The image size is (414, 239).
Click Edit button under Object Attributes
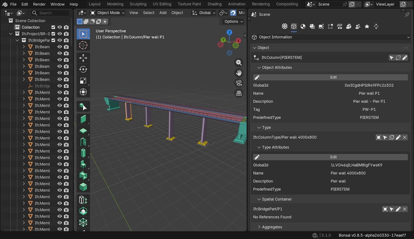(331, 77)
